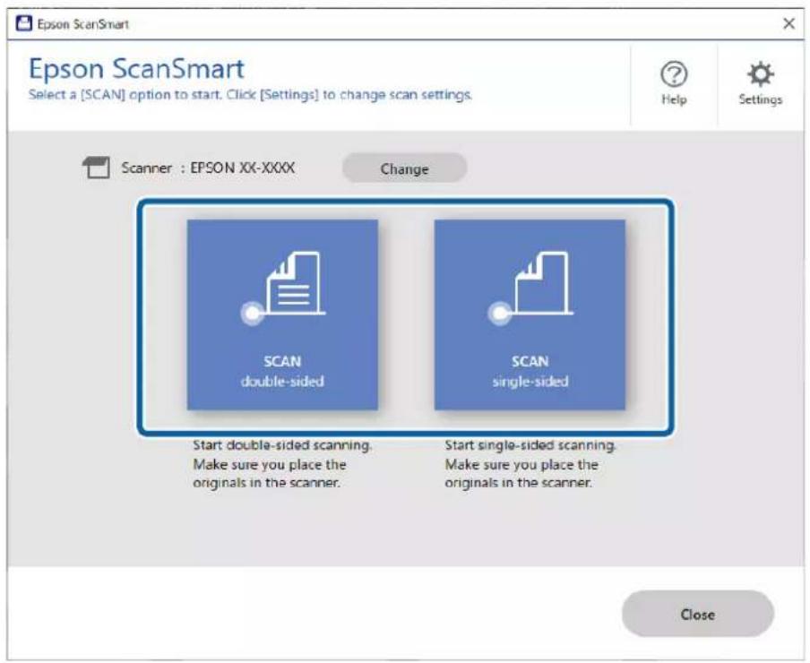The height and width of the screenshot is (663, 810).
Task: Open Settings gear icon
Action: (x=761, y=74)
